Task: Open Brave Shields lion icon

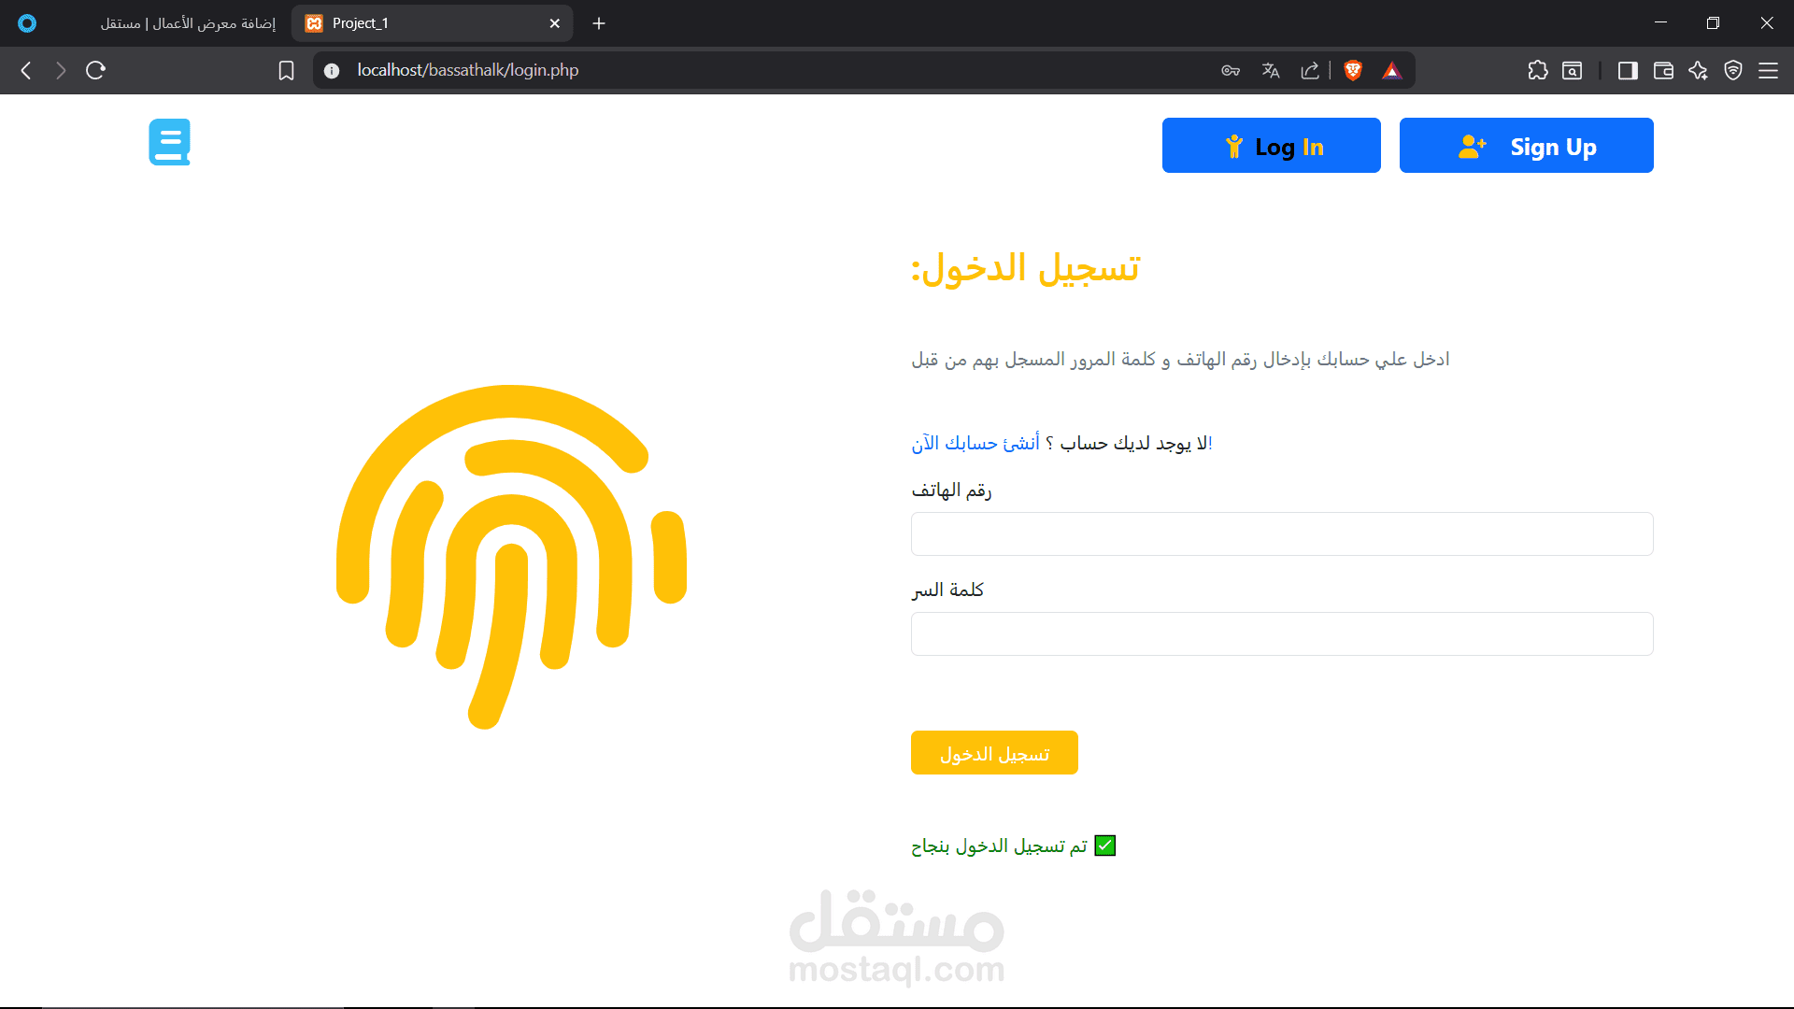Action: (1352, 70)
